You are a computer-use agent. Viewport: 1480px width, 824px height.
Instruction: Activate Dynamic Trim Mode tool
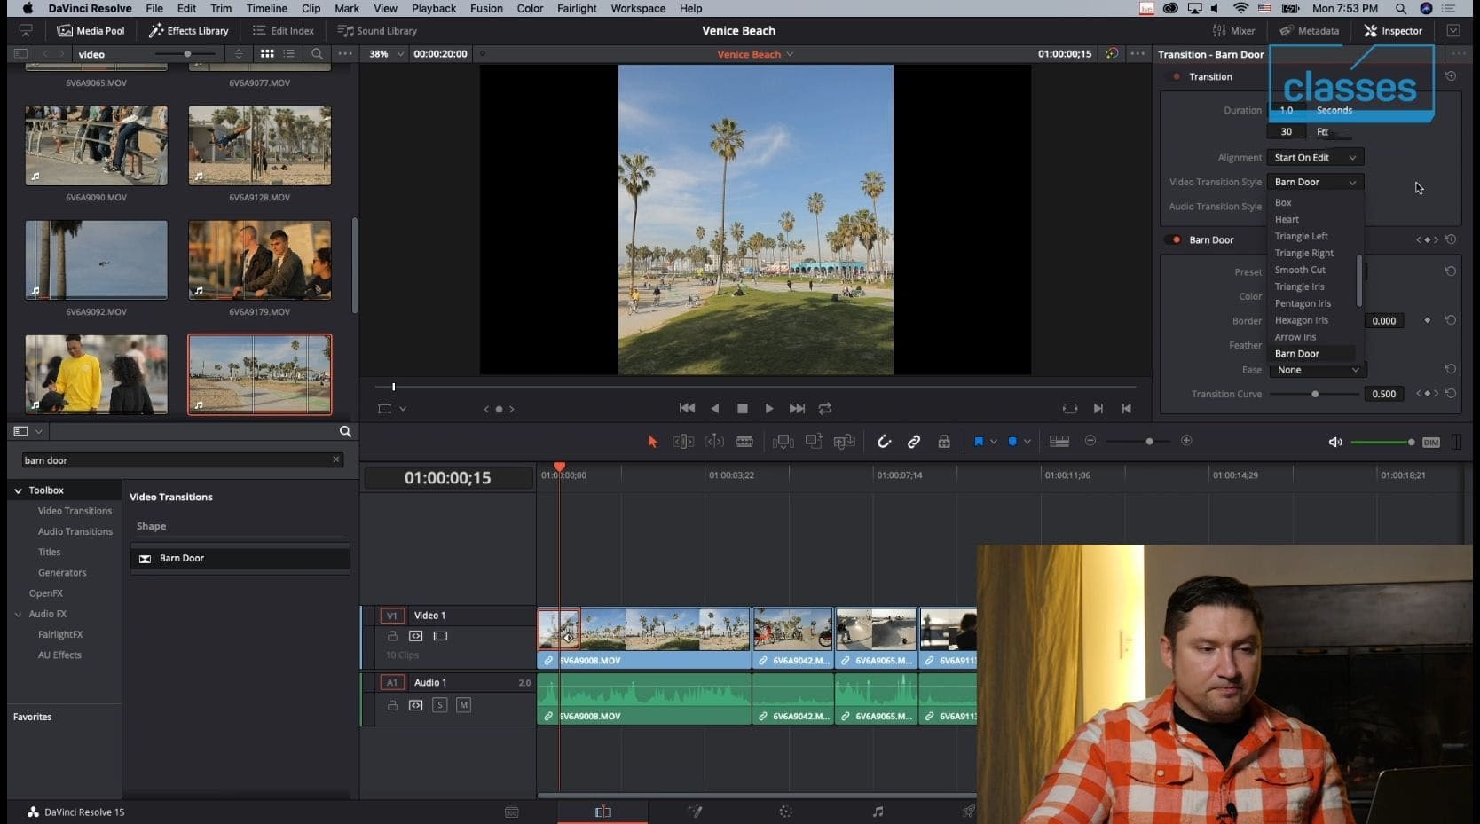point(714,442)
